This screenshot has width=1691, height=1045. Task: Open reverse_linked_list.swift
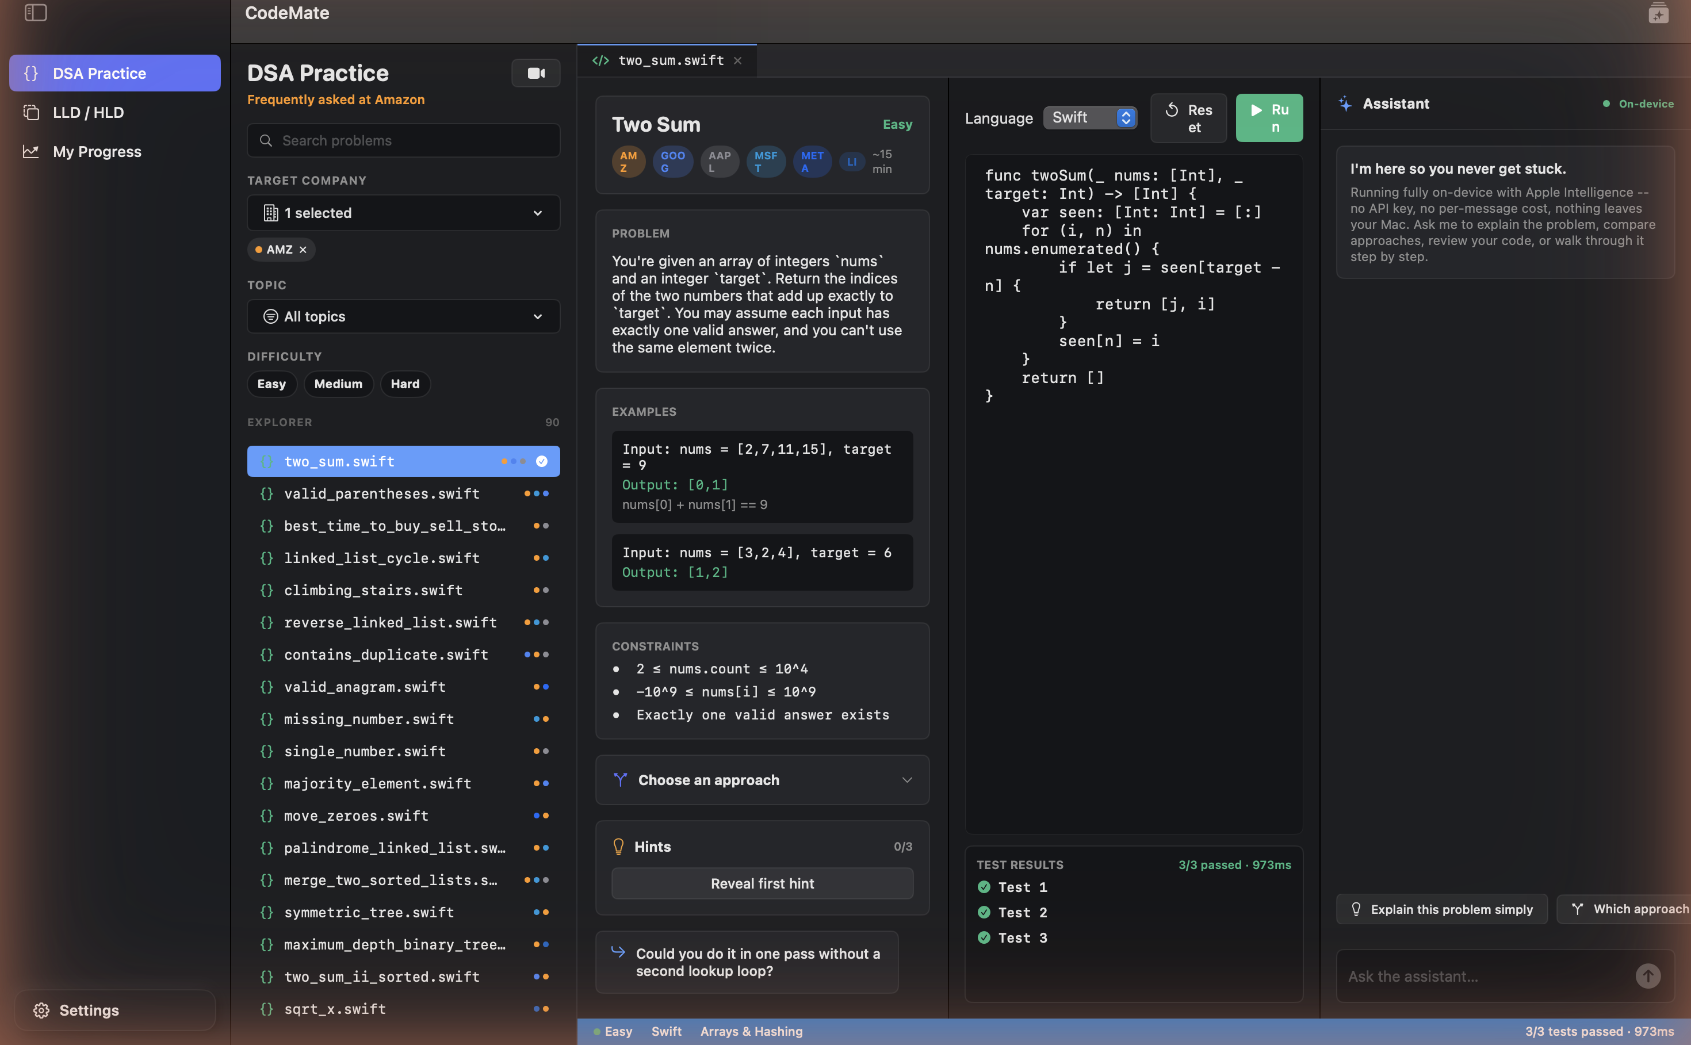[404, 622]
